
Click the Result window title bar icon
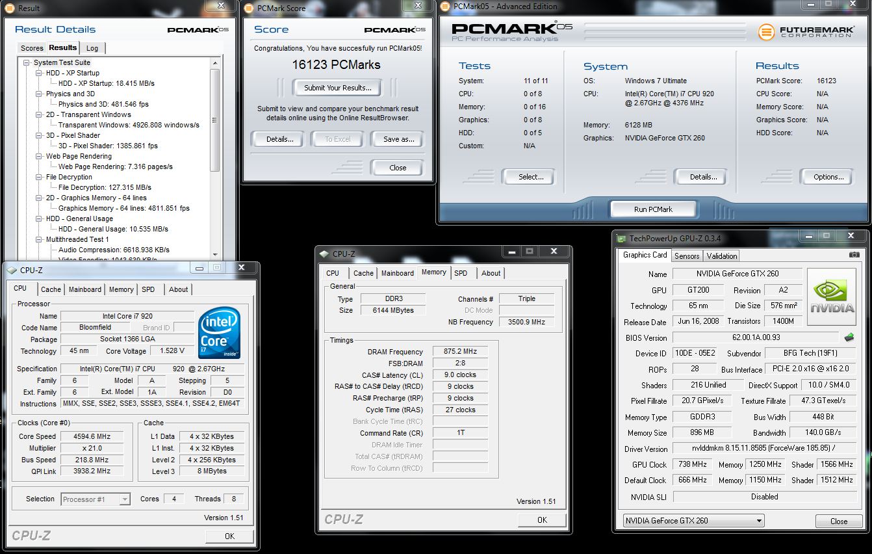point(11,8)
